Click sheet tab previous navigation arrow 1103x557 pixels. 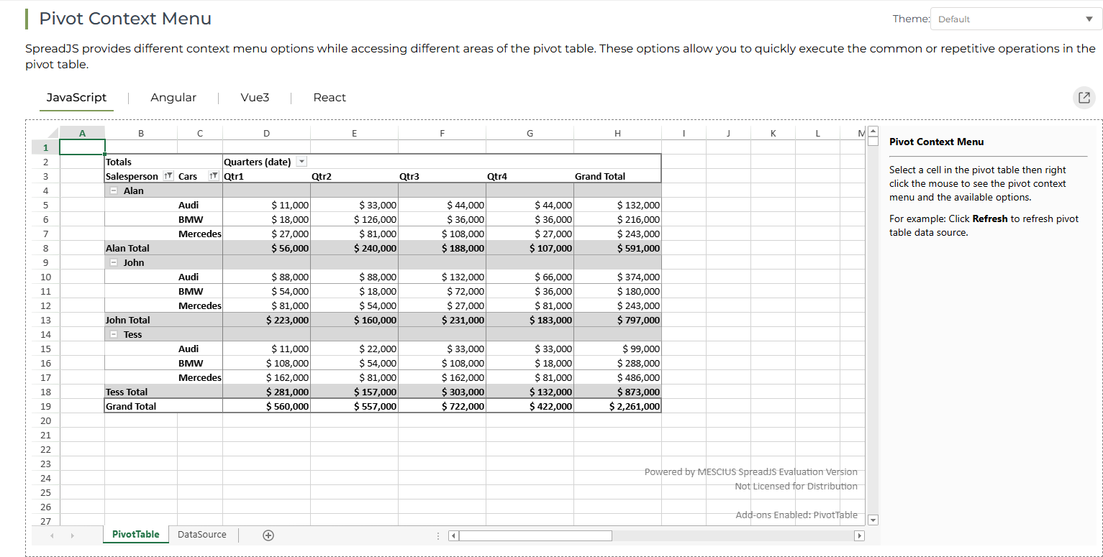(52, 535)
